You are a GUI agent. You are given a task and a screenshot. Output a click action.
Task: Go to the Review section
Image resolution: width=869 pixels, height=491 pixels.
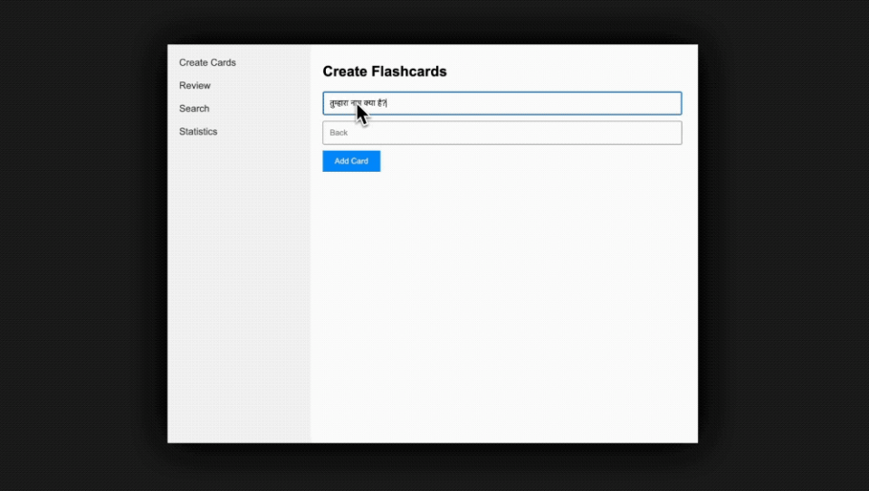pos(195,86)
